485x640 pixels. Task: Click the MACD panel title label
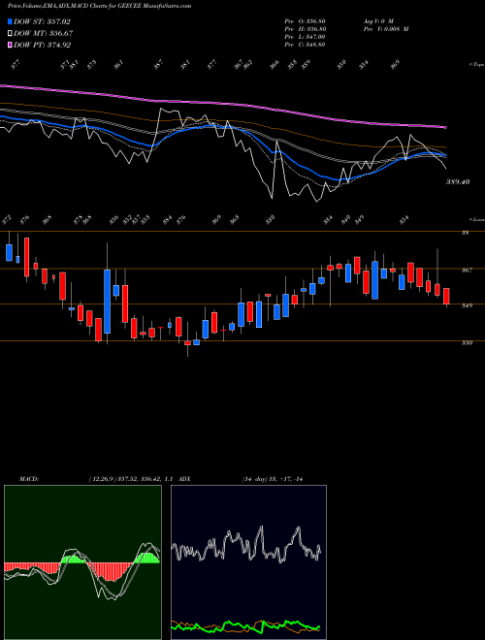tap(29, 479)
